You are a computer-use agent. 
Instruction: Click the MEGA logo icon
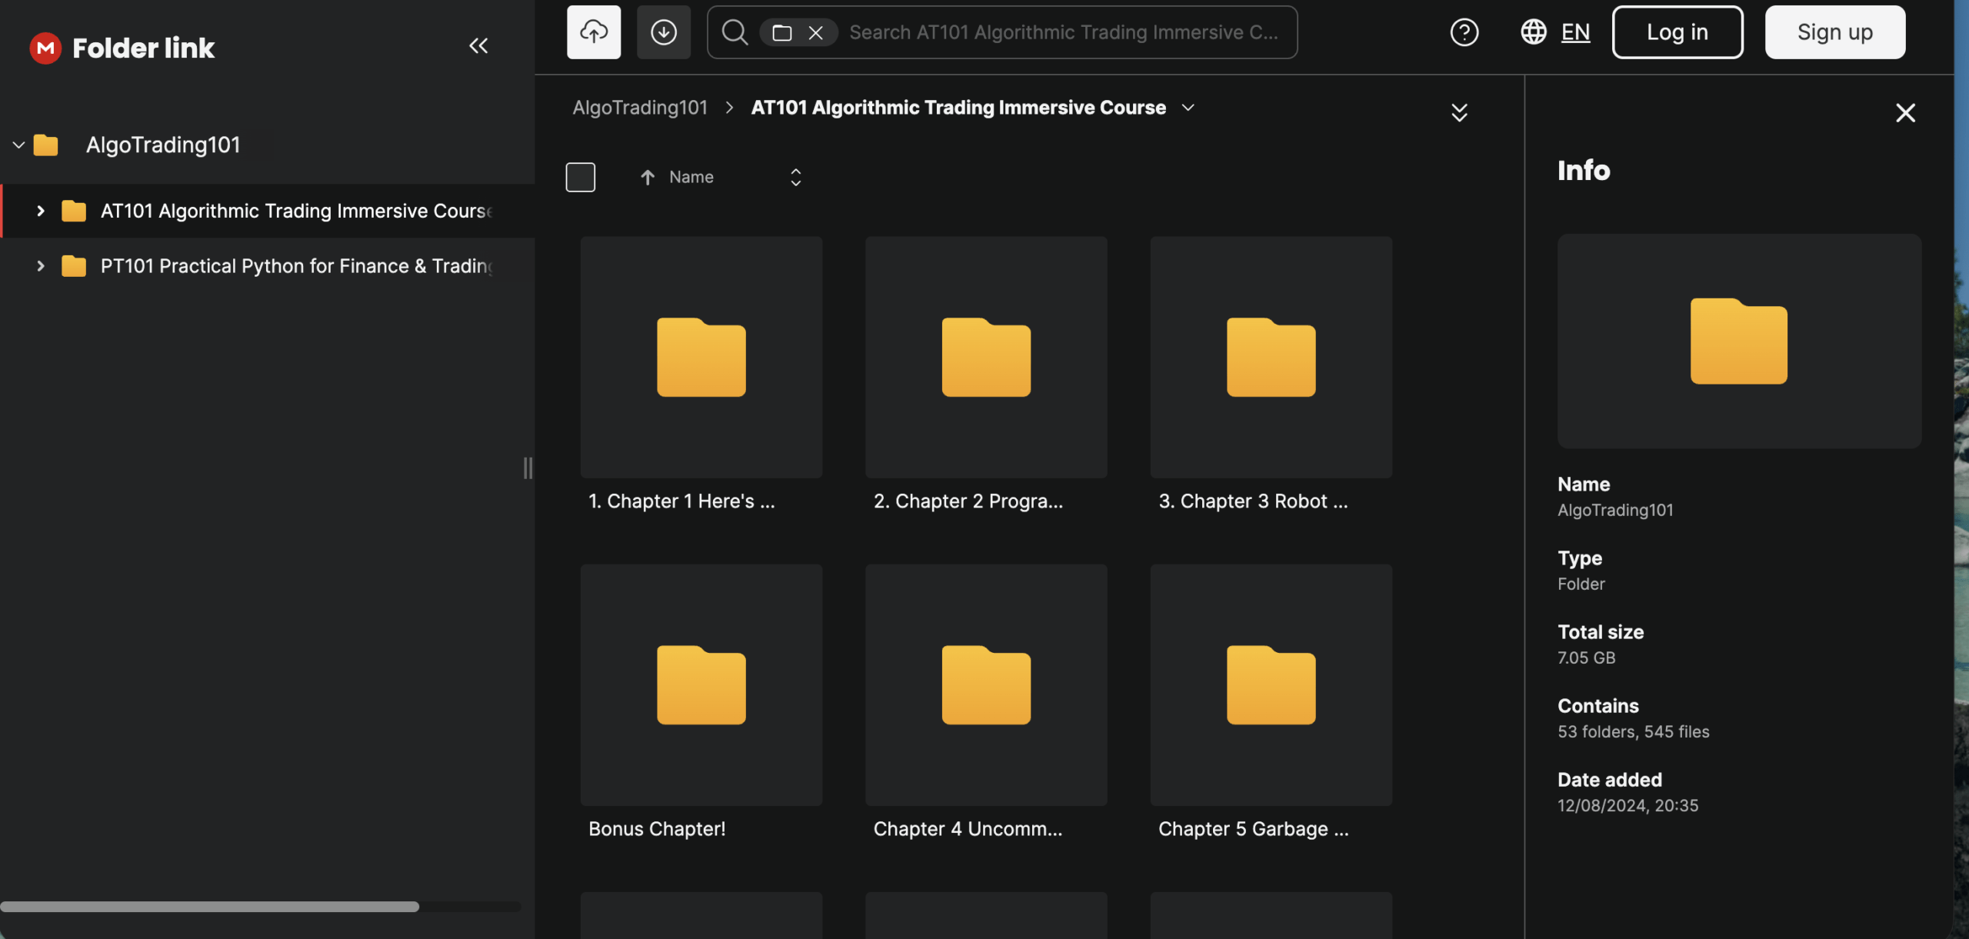[45, 48]
